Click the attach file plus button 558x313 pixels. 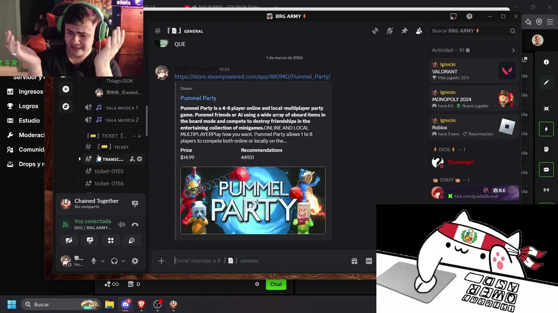coord(161,261)
